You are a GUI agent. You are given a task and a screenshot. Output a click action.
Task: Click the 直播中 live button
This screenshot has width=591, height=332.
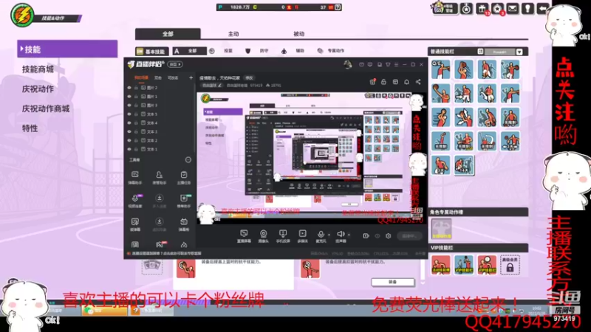click(409, 236)
